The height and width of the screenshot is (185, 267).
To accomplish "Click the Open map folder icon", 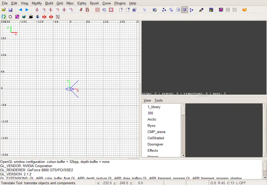I will coord(4,10).
